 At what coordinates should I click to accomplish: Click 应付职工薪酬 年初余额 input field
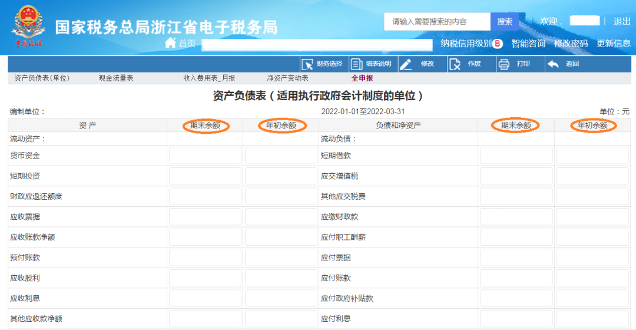[x=592, y=237]
